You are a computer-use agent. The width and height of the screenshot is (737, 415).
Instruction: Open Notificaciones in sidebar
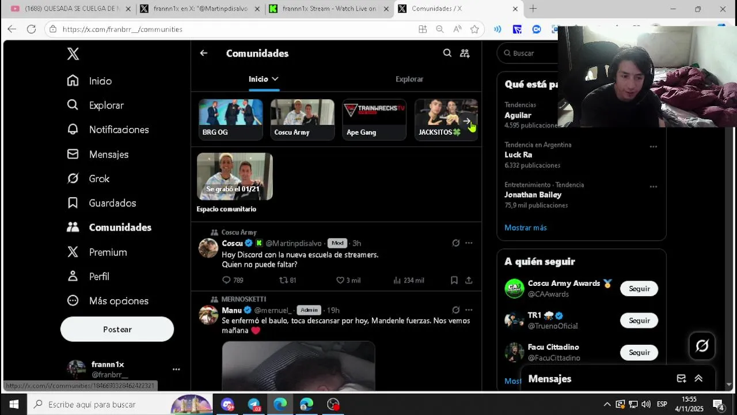tap(108, 130)
